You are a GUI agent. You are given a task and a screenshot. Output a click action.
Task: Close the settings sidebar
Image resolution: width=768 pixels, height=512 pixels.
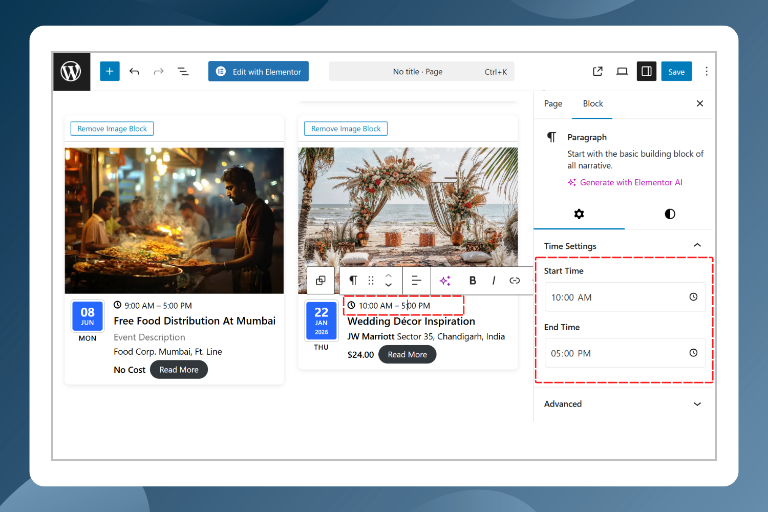pos(700,103)
